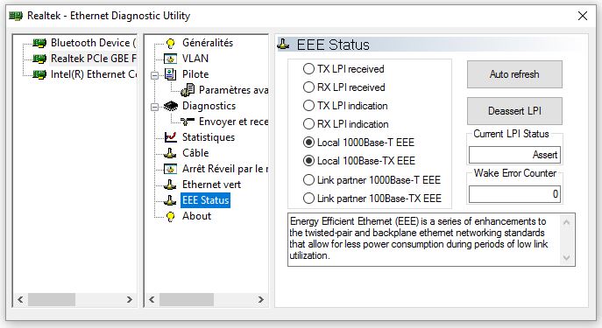Select the TX LPI received radio button
Screen dimensions: 602x328
click(308, 69)
